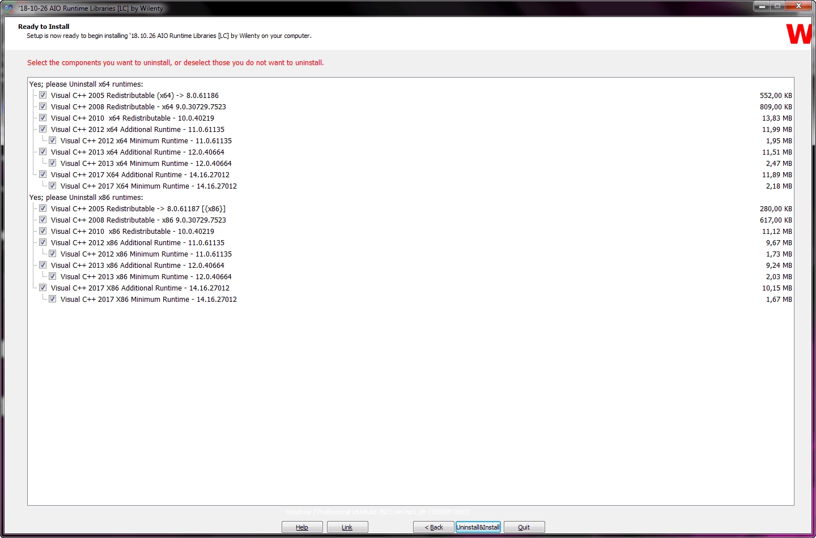
Task: Toggle Visual C++ 2010 x86 Redistributable checkbox
Action: (43, 231)
